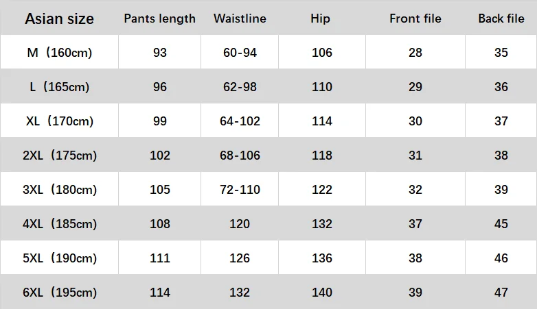Select the XL (170cm) row label

click(60, 121)
